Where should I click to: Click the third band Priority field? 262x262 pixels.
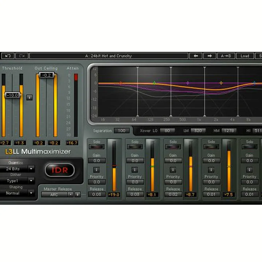tap(173, 182)
